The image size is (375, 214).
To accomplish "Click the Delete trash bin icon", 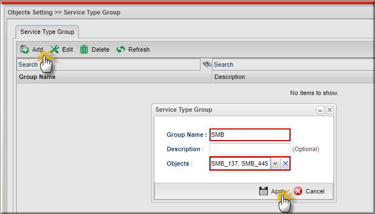I will tap(84, 49).
